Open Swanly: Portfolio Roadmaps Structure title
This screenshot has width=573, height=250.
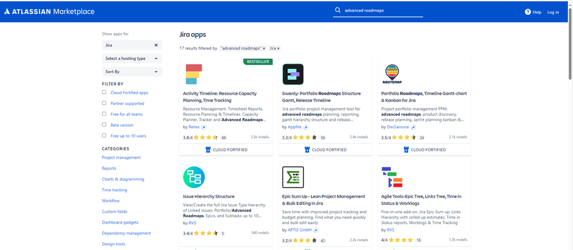(x=322, y=97)
